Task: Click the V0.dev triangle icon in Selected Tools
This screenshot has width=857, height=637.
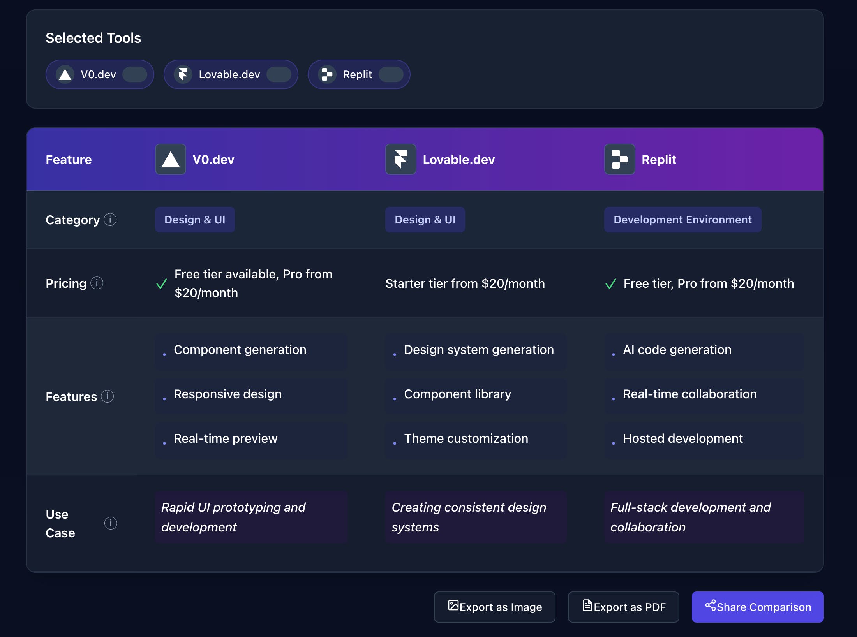Action: tap(65, 74)
